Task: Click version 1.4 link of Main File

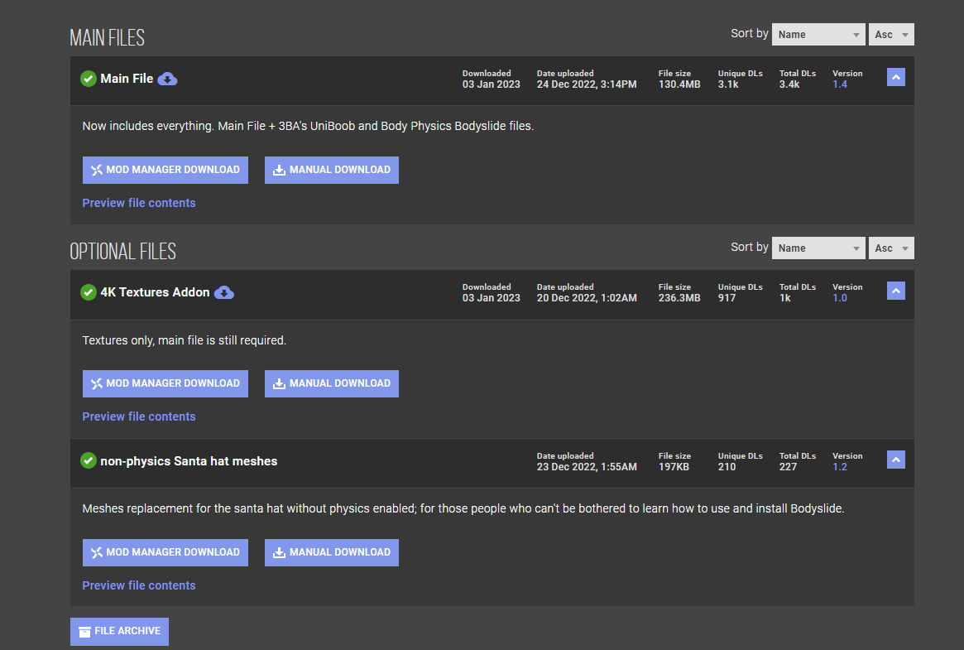Action: [840, 84]
